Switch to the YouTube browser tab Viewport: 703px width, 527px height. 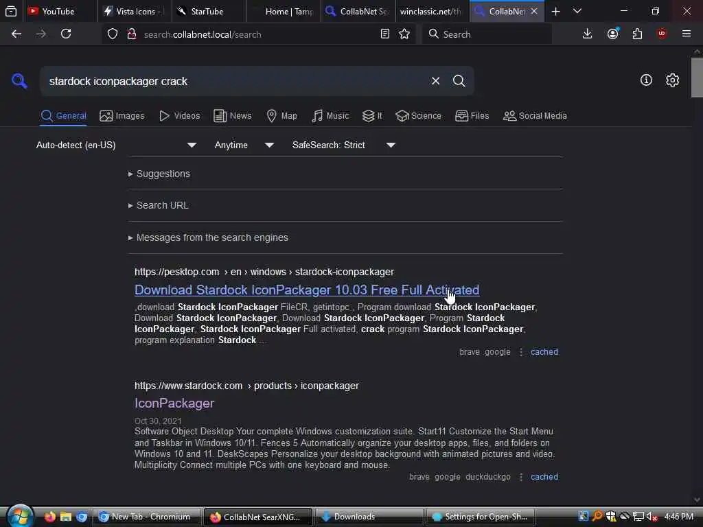click(x=60, y=11)
